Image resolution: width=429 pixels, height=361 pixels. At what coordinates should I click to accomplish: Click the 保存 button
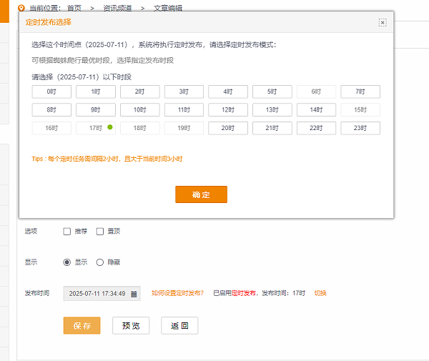[x=82, y=325]
